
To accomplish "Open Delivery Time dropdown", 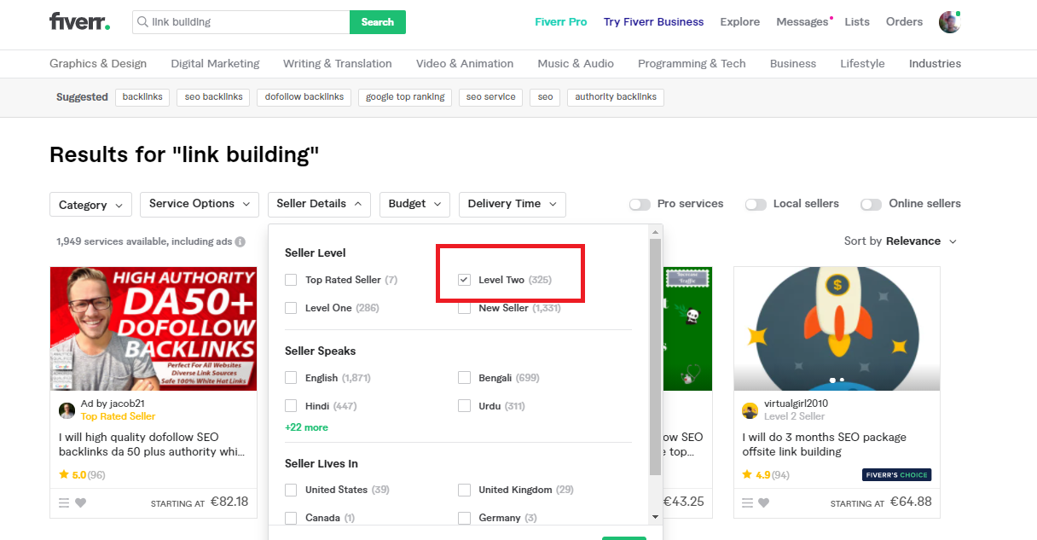I will [x=512, y=204].
